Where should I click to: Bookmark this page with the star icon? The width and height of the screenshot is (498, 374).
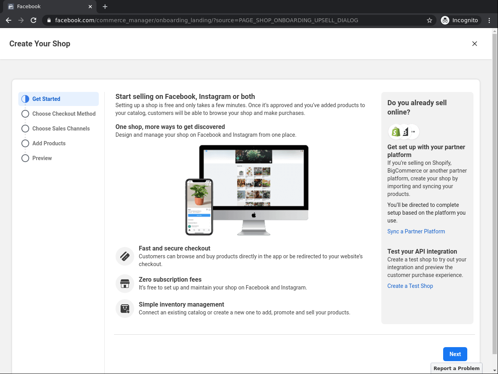430,20
